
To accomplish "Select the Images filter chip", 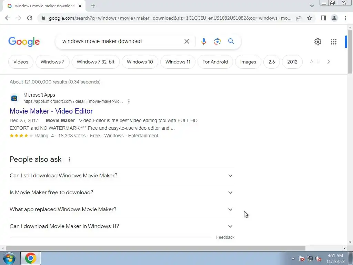I will (248, 62).
